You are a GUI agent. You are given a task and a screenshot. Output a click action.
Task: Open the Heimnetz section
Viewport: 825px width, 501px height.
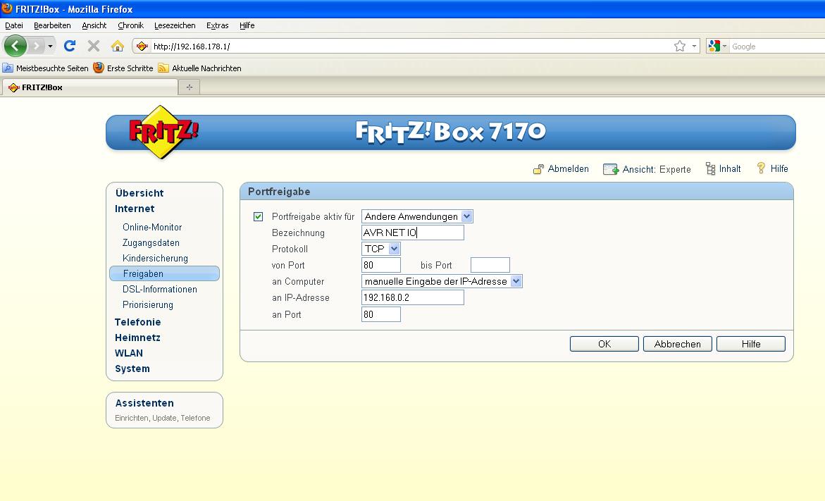click(137, 338)
